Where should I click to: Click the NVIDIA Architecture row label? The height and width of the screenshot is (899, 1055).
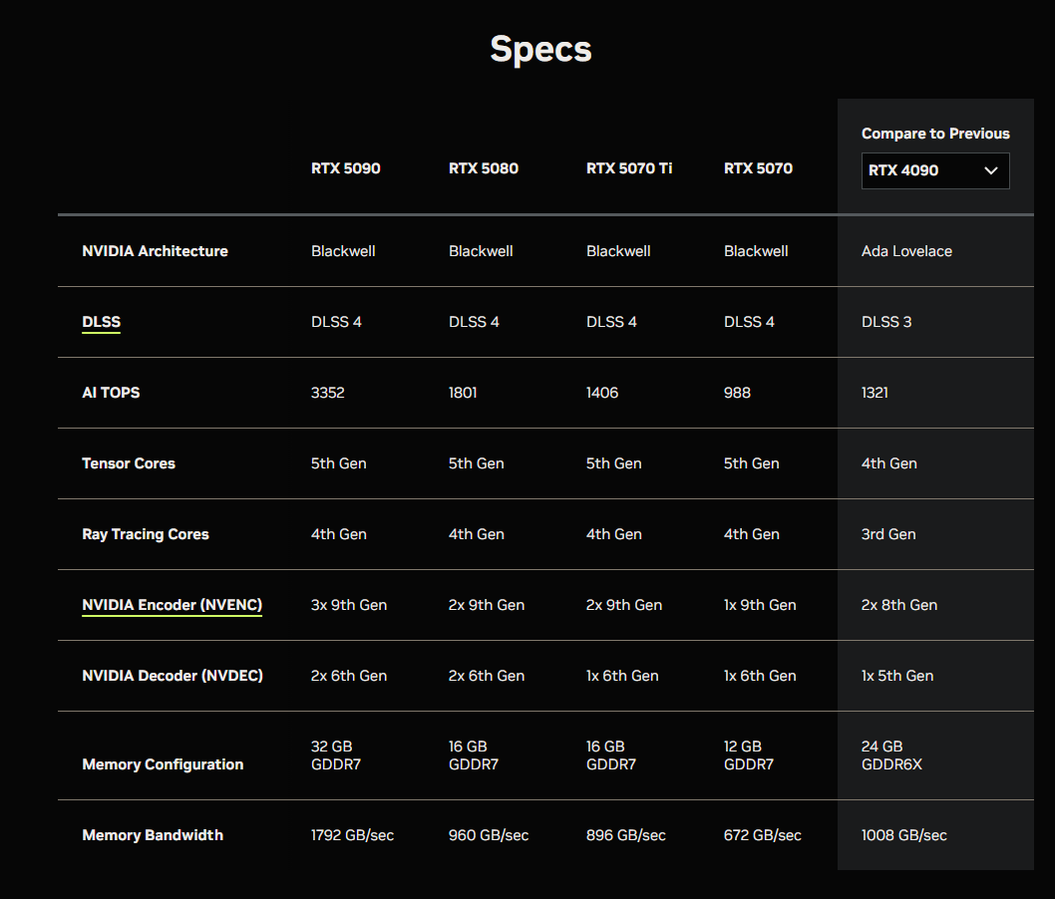(155, 251)
